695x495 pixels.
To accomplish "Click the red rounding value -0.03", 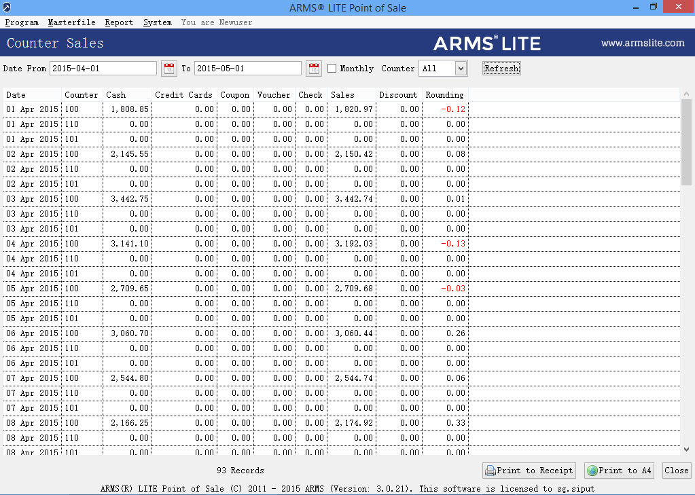I will [x=453, y=289].
